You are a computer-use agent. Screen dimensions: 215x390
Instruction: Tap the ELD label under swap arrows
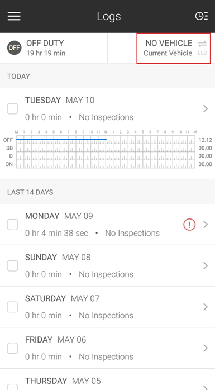(x=202, y=53)
